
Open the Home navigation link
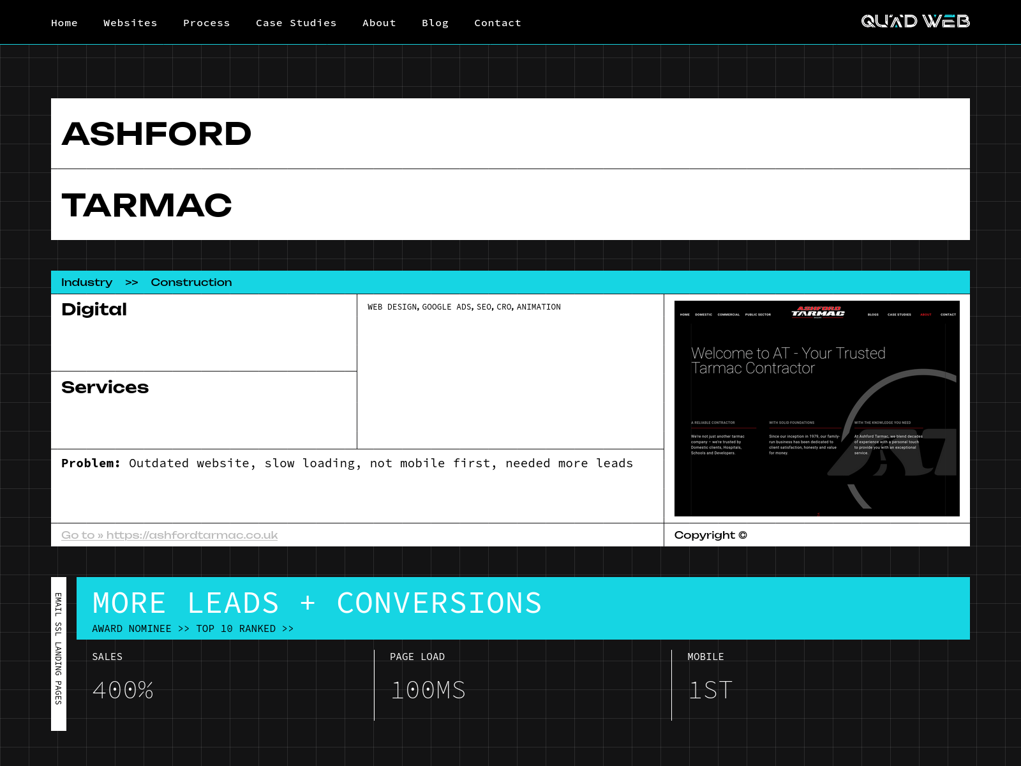pyautogui.click(x=64, y=23)
